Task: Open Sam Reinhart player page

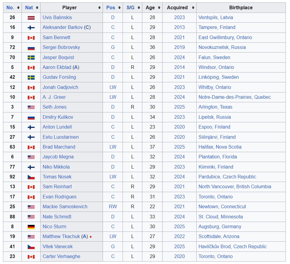Action: [x=57, y=187]
